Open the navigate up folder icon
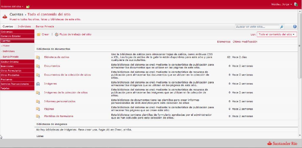 [28, 7]
